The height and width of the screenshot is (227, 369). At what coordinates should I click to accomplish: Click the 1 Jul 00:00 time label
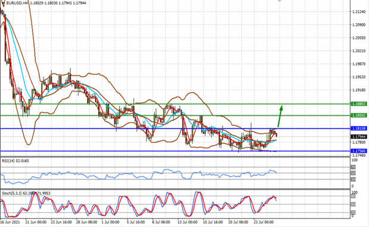110,222
